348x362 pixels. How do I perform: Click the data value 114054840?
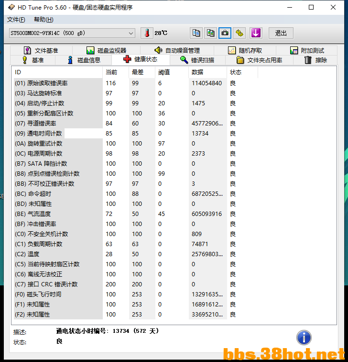tap(207, 83)
